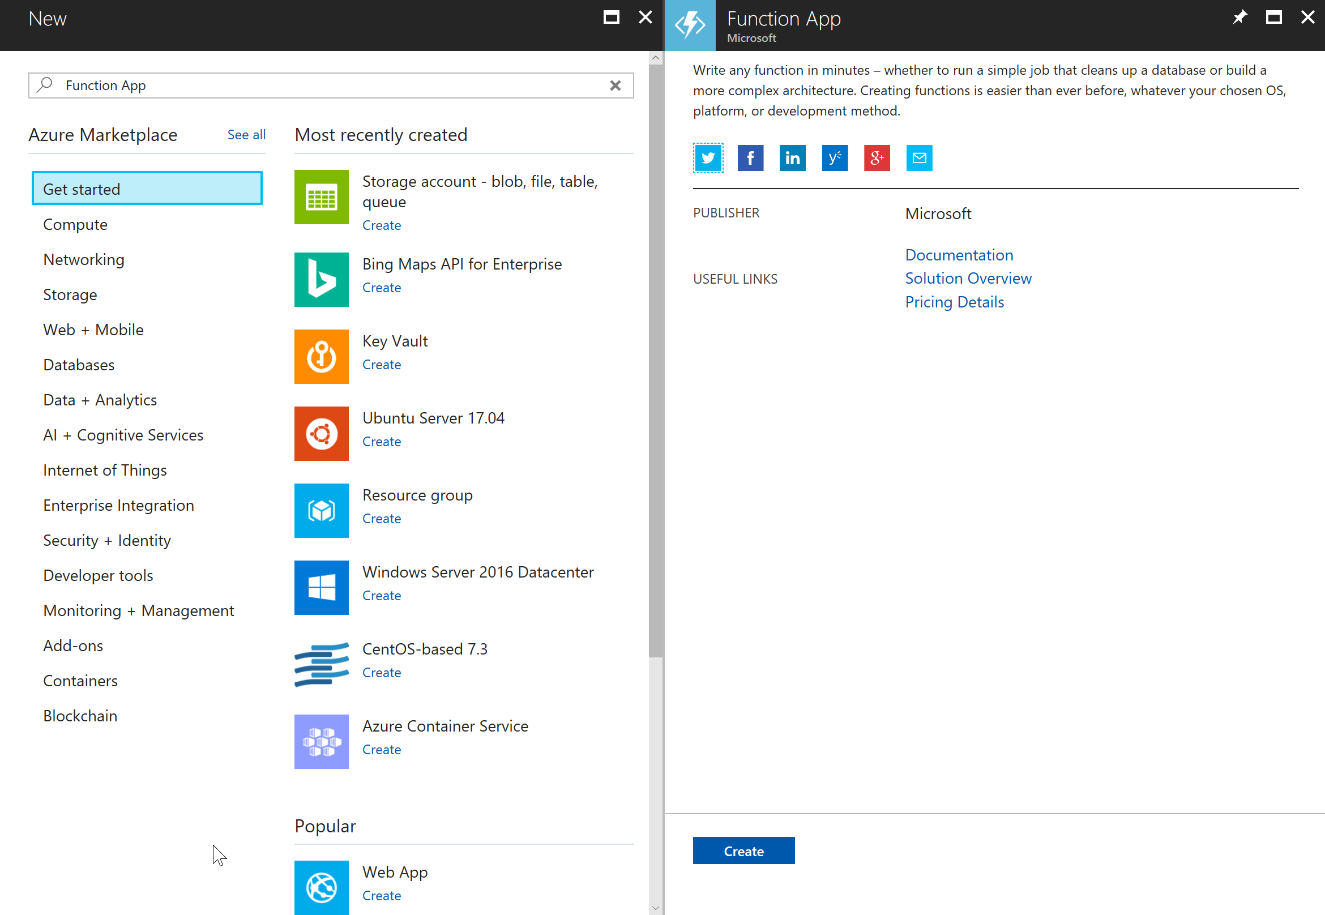
Task: Maximize the New blade
Action: pyautogui.click(x=611, y=17)
